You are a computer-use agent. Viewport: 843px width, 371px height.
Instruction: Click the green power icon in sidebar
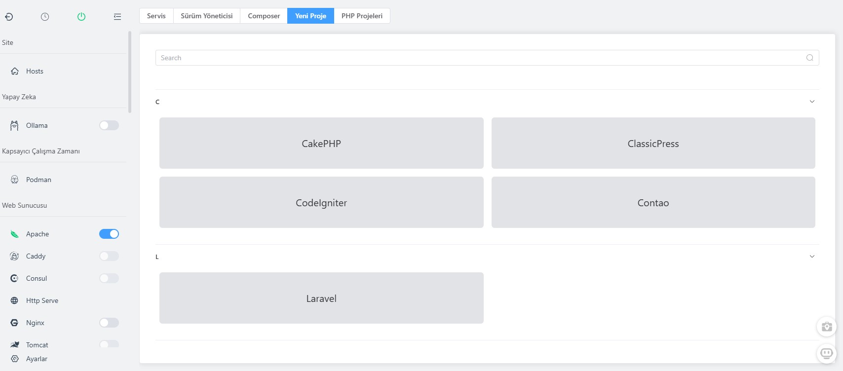click(x=81, y=17)
